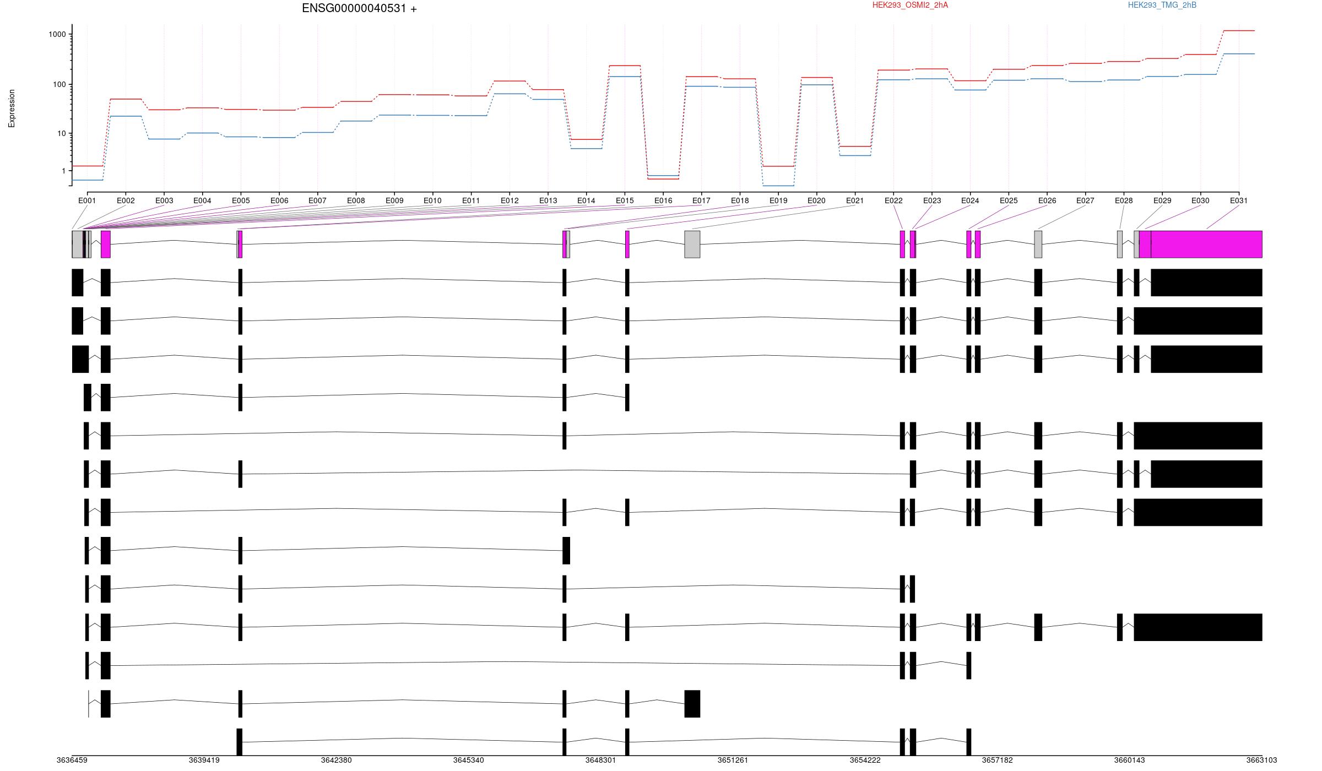Viewport: 1322px width, 771px height.
Task: Click genomic coordinate 3654222 on axis
Action: click(865, 760)
